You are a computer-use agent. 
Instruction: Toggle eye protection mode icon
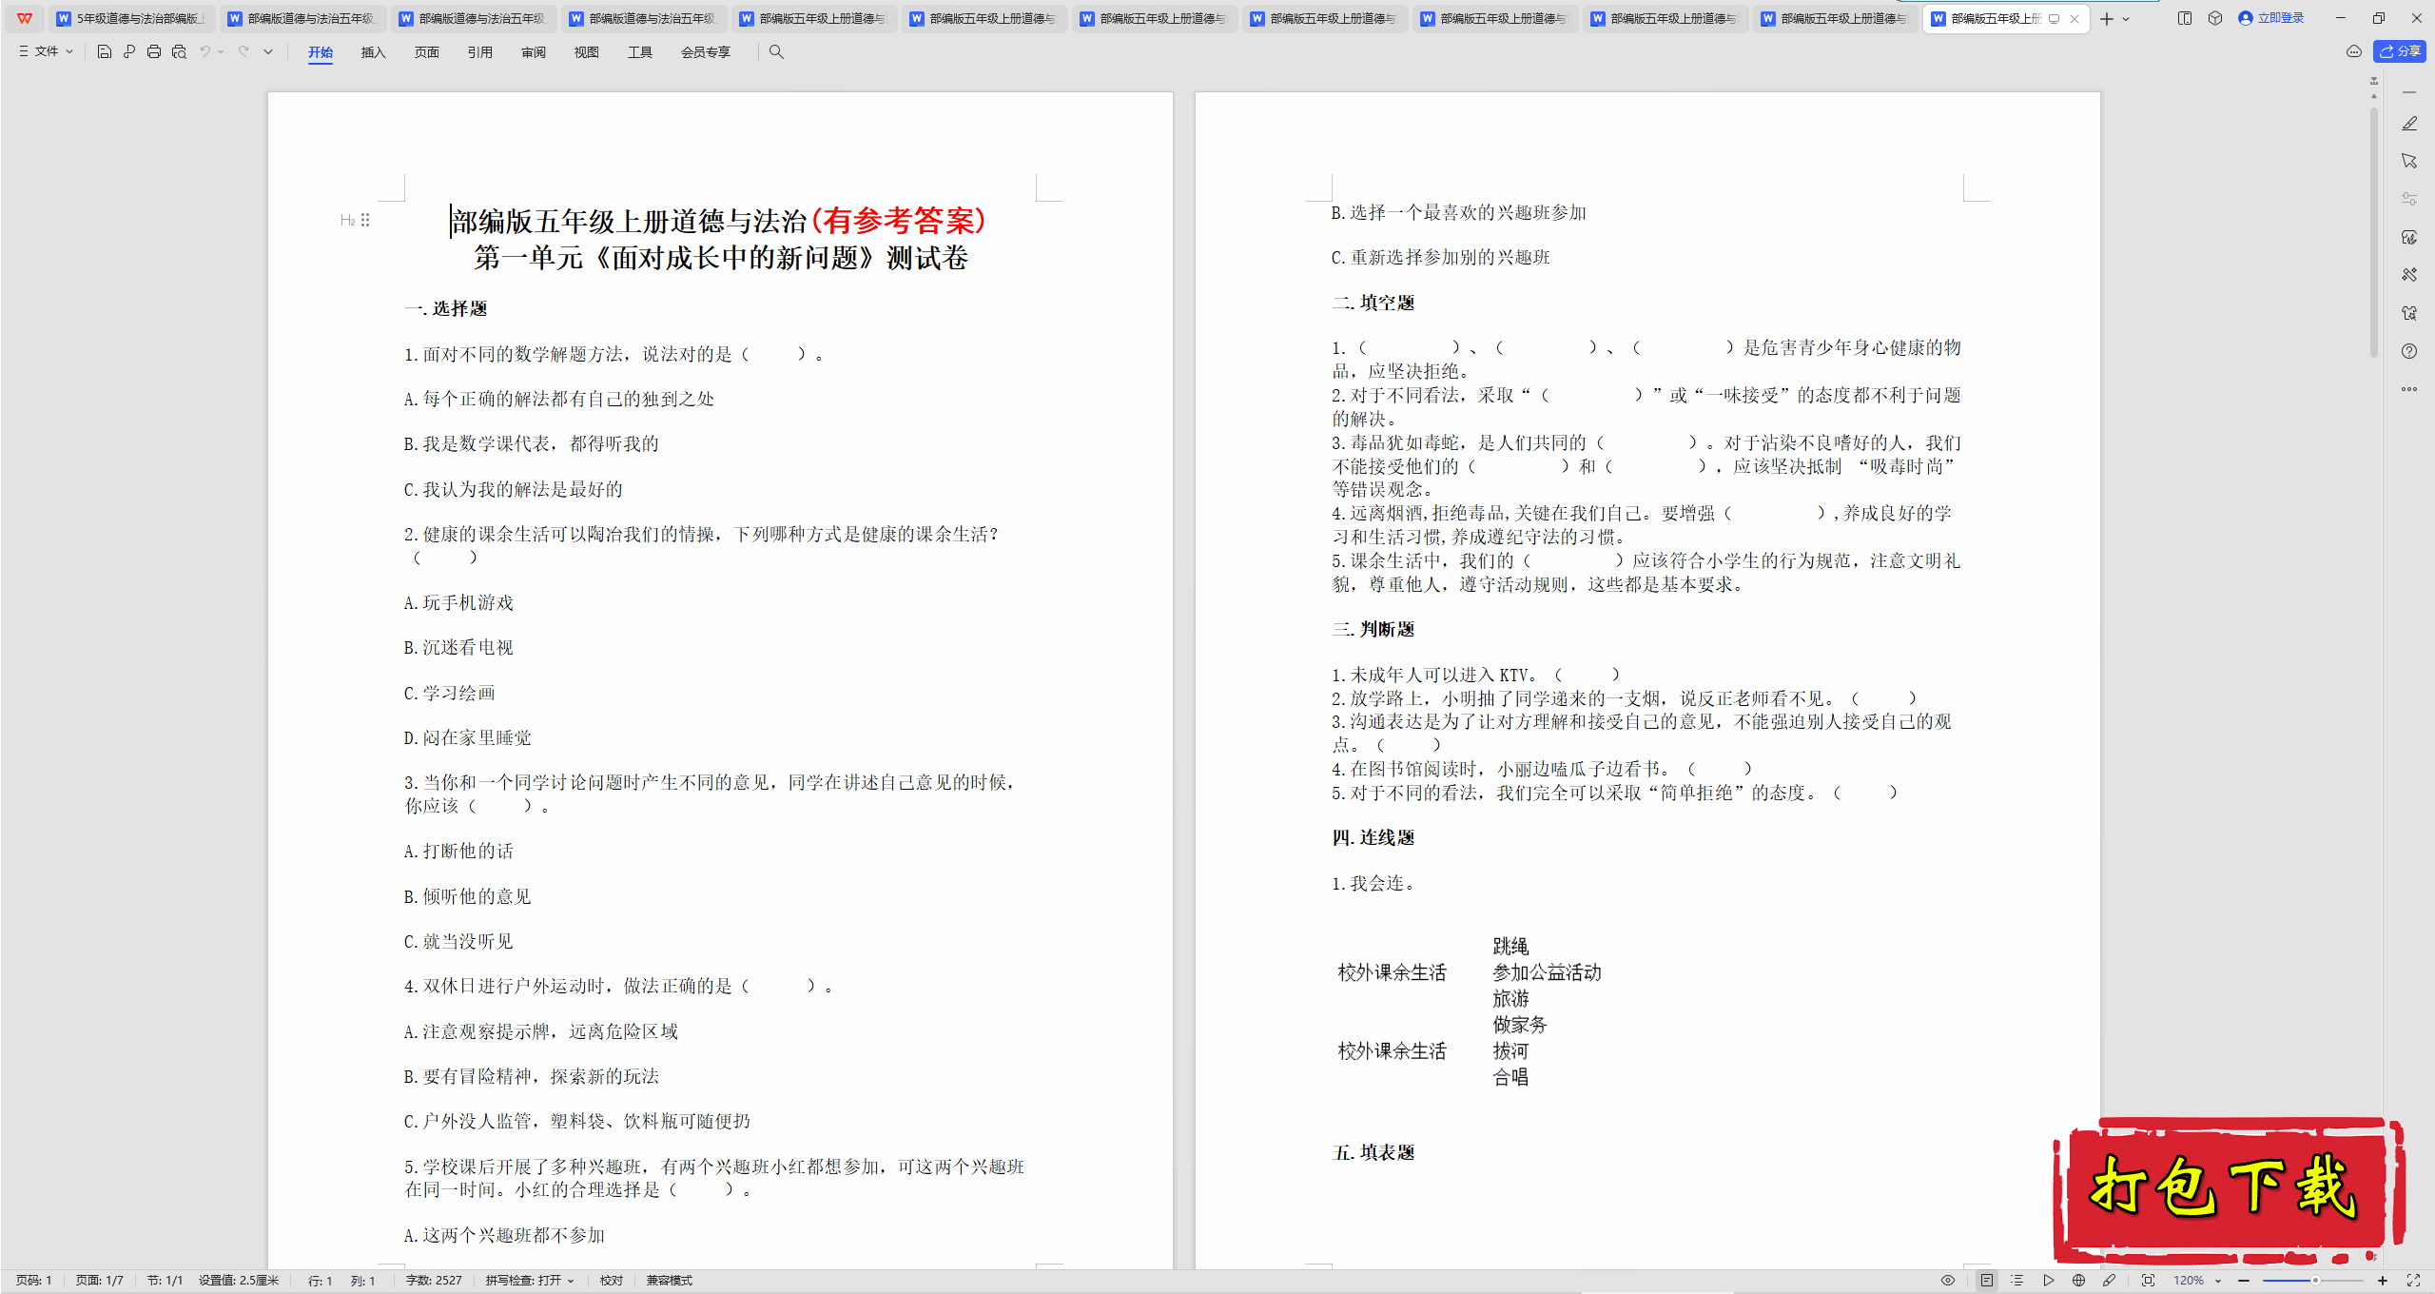coord(1948,1281)
